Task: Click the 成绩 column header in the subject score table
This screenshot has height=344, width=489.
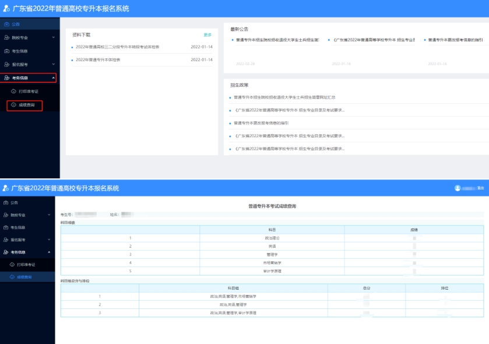Action: pos(414,230)
